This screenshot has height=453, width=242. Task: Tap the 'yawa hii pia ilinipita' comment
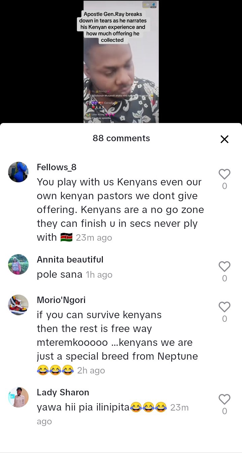coord(83,407)
